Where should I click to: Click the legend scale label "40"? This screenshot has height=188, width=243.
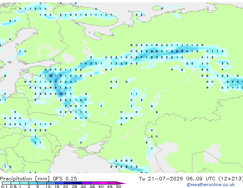[101, 186]
